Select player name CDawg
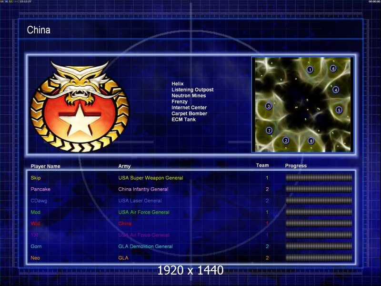The height and width of the screenshot is (286, 381). [x=39, y=201]
